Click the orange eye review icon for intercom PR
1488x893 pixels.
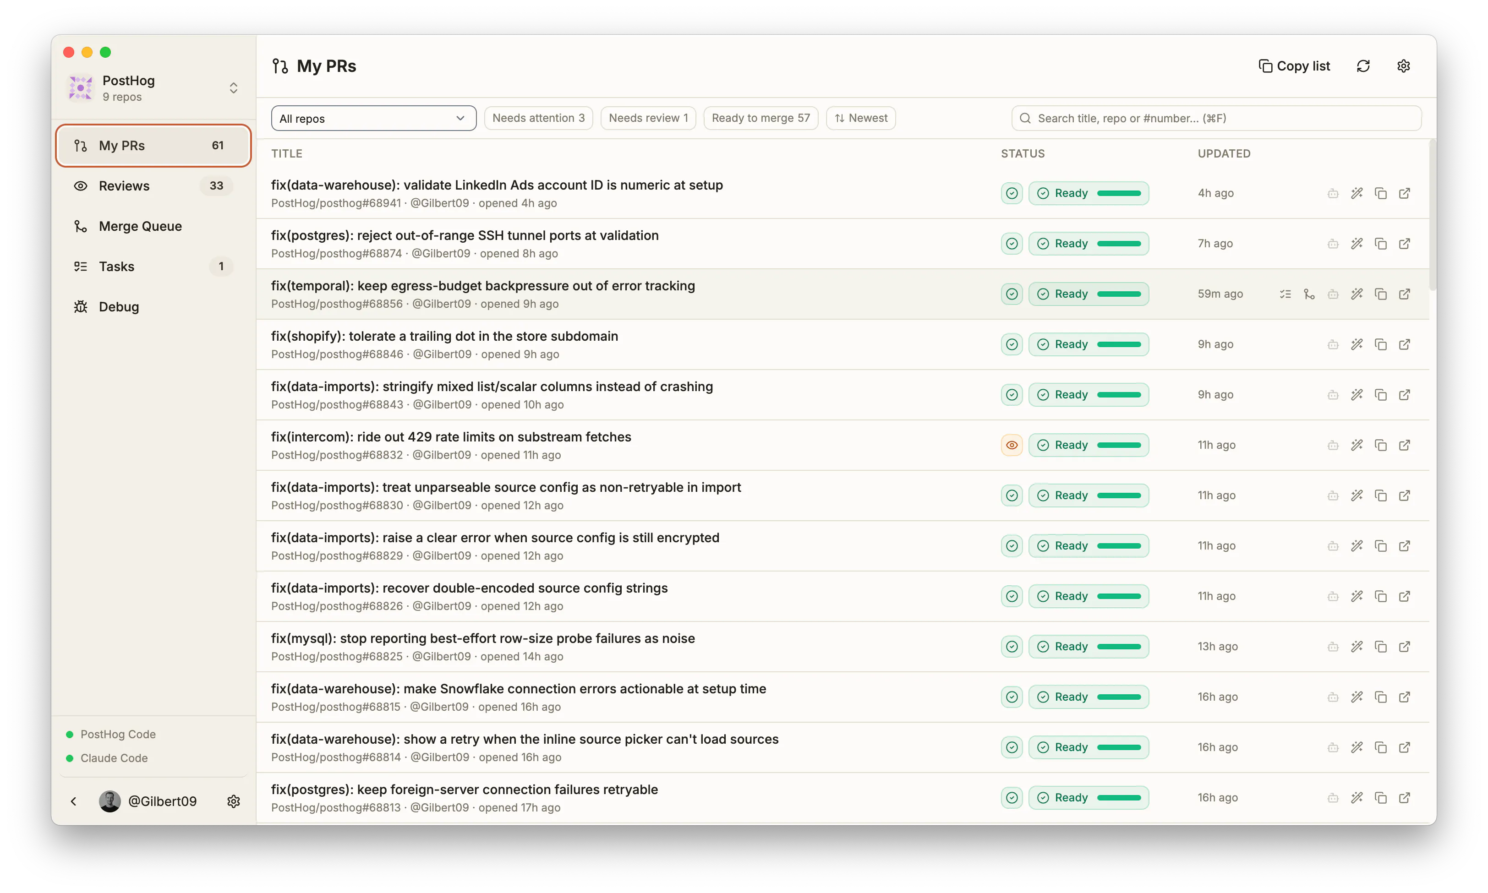[1012, 445]
